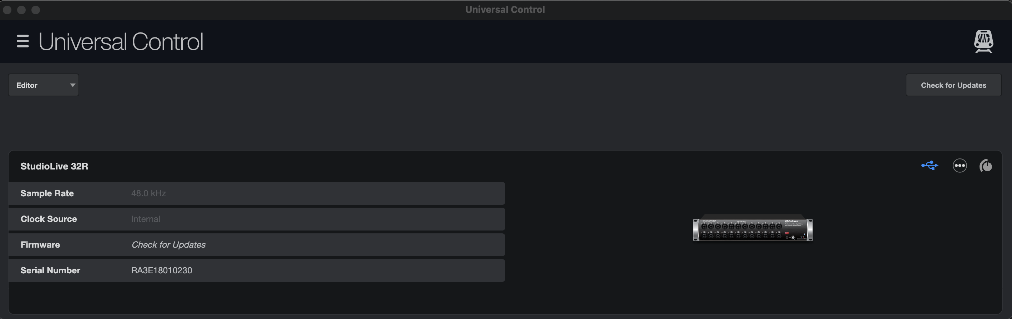
Task: Click Check for Updates in the Firmware row
Action: [x=168, y=244]
